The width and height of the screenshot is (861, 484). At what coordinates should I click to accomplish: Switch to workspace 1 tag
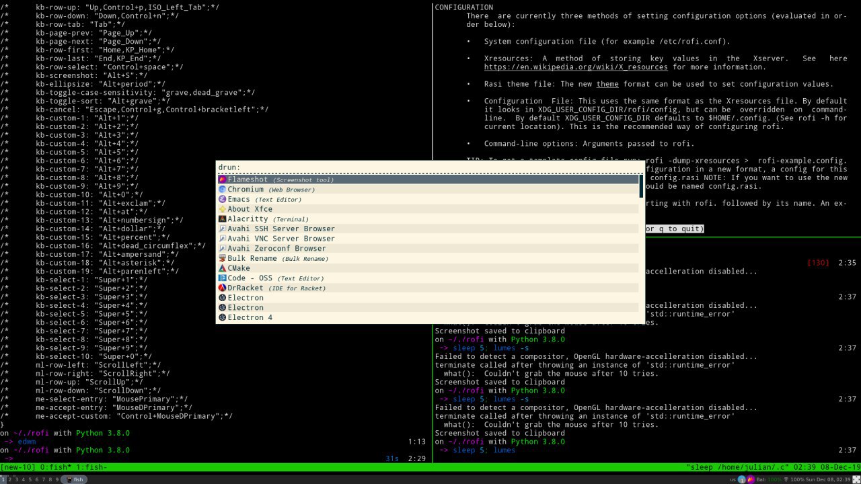coord(3,479)
